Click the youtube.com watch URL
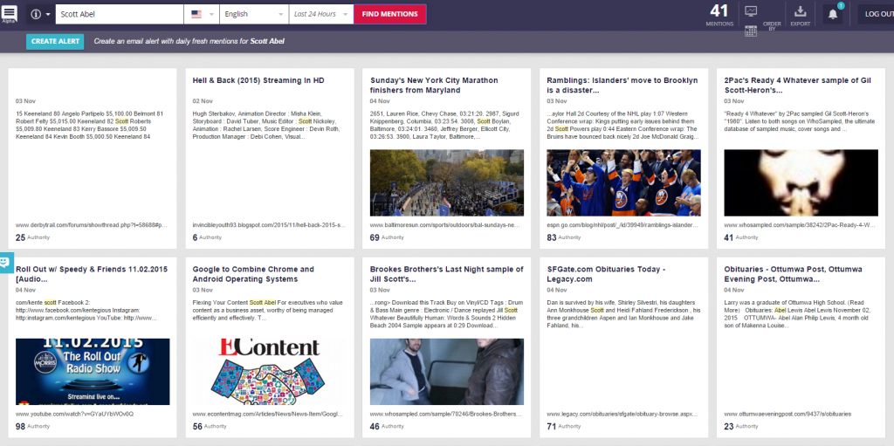 [74, 414]
